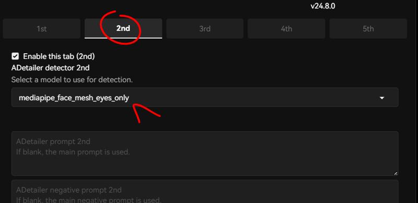This screenshot has width=418, height=203.
Task: Focus the ADetailer prompt 2nd text box
Action: point(205,153)
